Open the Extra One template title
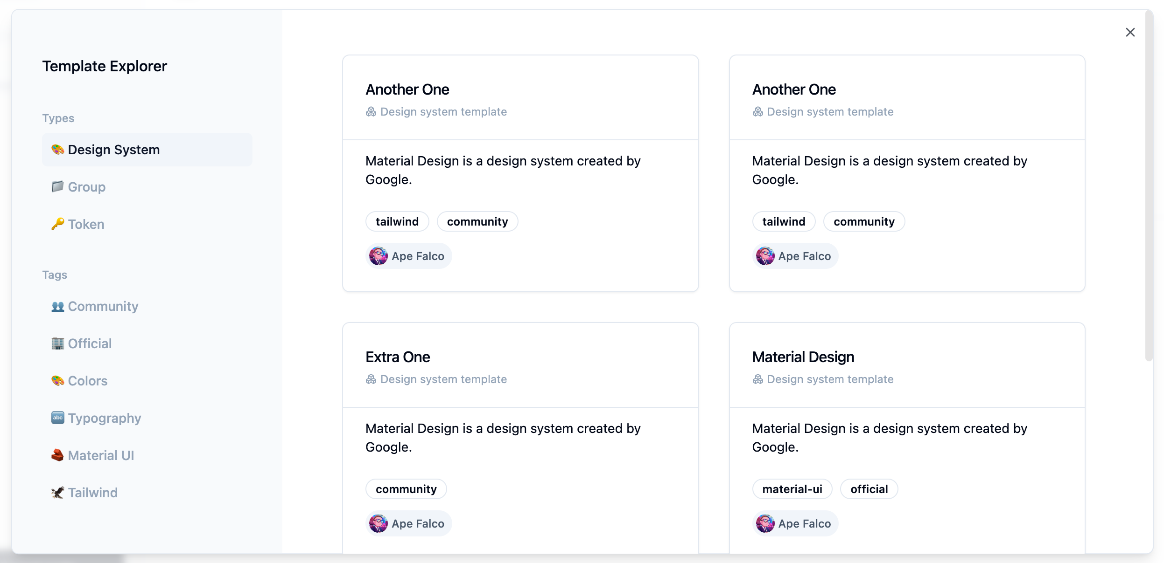The width and height of the screenshot is (1164, 563). tap(398, 357)
